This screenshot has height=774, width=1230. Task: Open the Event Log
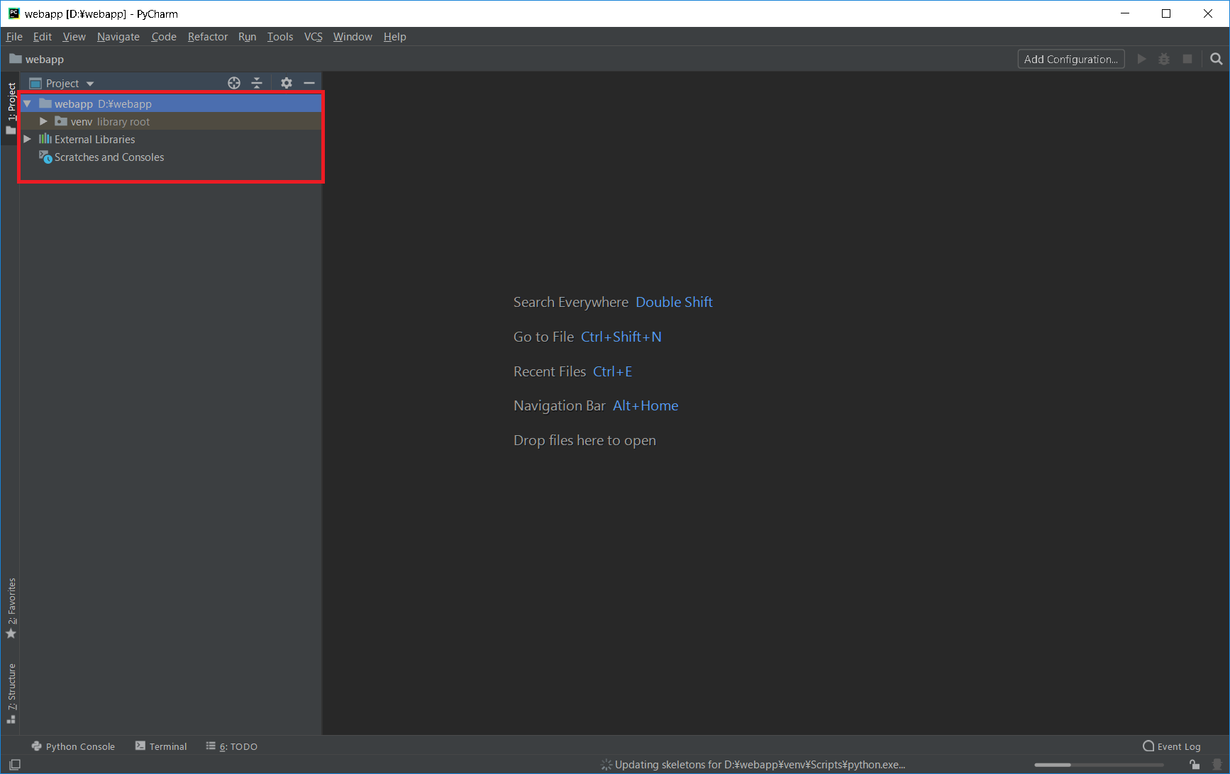point(1172,746)
